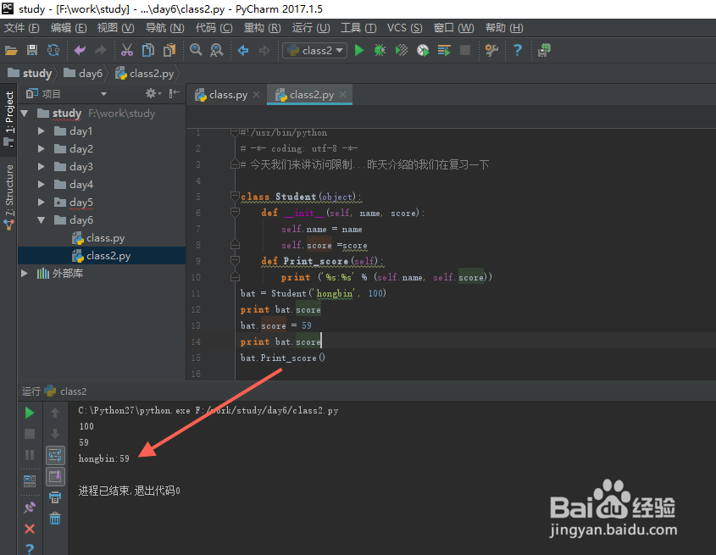Open the class2 run configuration dropdown
This screenshot has height=555, width=716.
pyautogui.click(x=314, y=50)
